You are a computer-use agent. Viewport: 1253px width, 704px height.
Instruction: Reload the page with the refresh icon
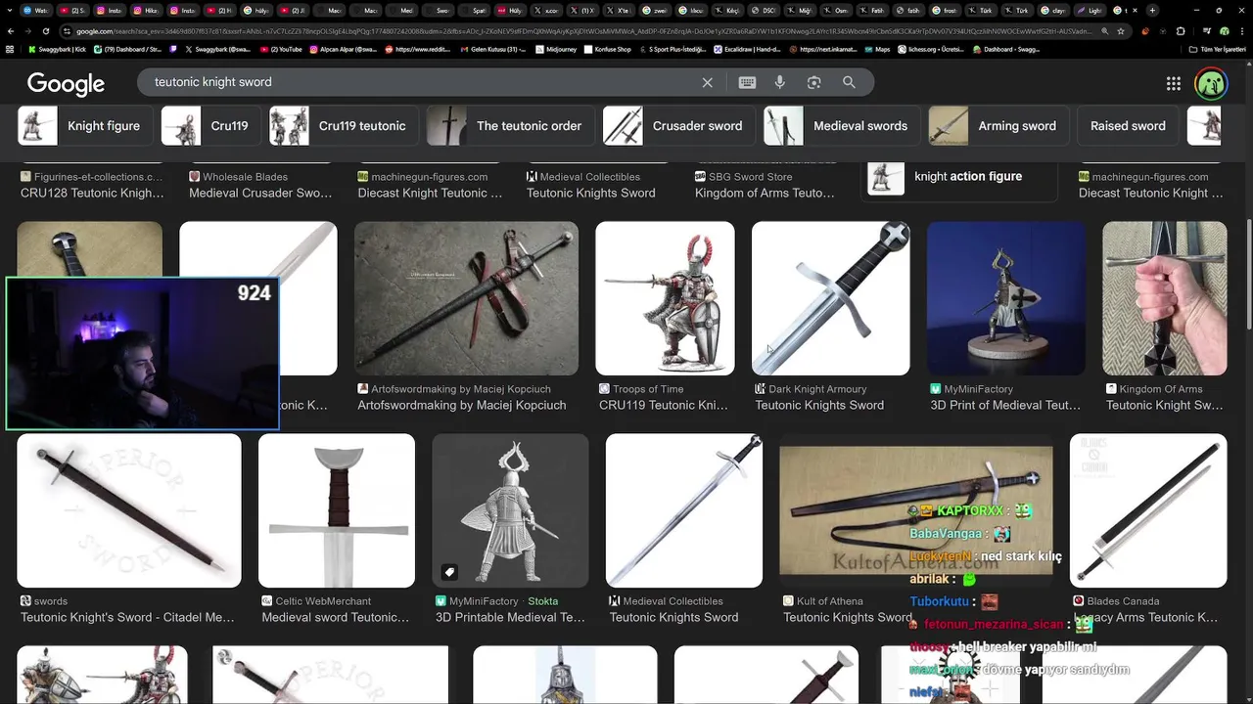(46, 31)
